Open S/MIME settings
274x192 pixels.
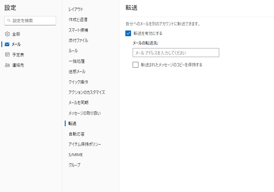click(76, 154)
